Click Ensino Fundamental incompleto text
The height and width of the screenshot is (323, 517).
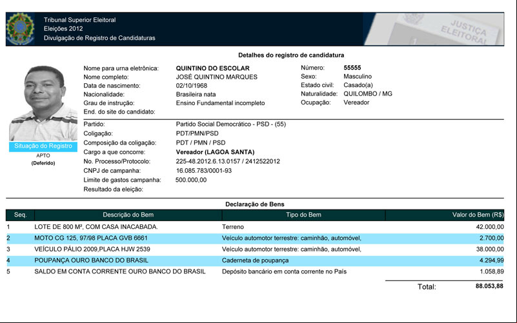coord(220,103)
